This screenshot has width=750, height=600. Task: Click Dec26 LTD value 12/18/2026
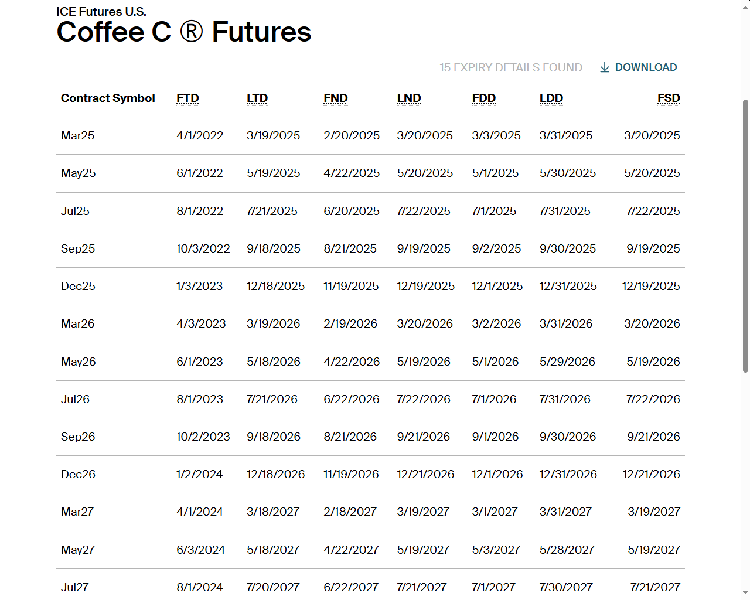coord(275,474)
